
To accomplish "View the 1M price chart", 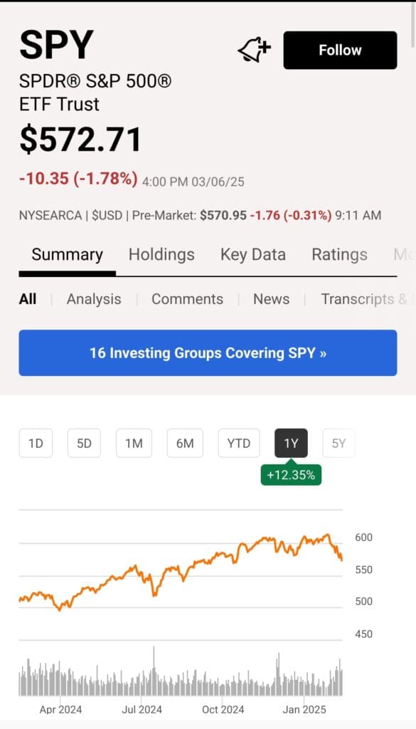I will click(x=134, y=443).
